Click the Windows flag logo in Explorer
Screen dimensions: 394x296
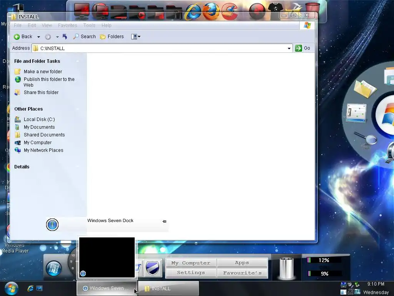tap(307, 25)
